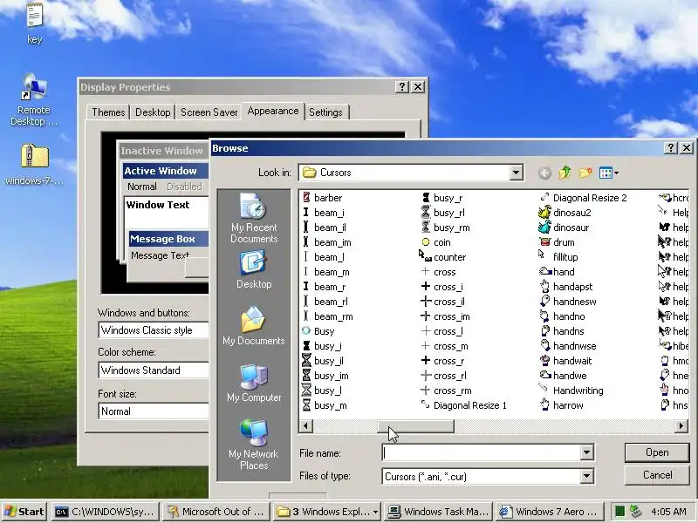Select the coin cursor file
The image size is (698, 523).
coord(435,242)
